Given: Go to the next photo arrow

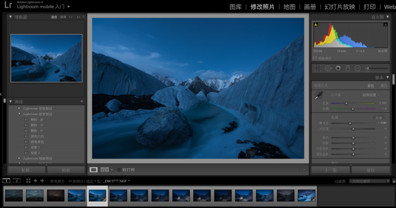Looking at the screenshot, I should [x=42, y=180].
